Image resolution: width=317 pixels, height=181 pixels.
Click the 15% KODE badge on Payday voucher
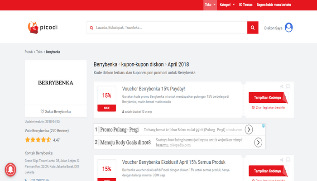click(107, 99)
